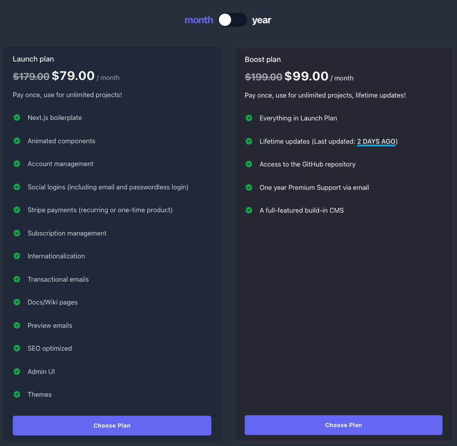Select the SEO optimized check icon

click(17, 348)
